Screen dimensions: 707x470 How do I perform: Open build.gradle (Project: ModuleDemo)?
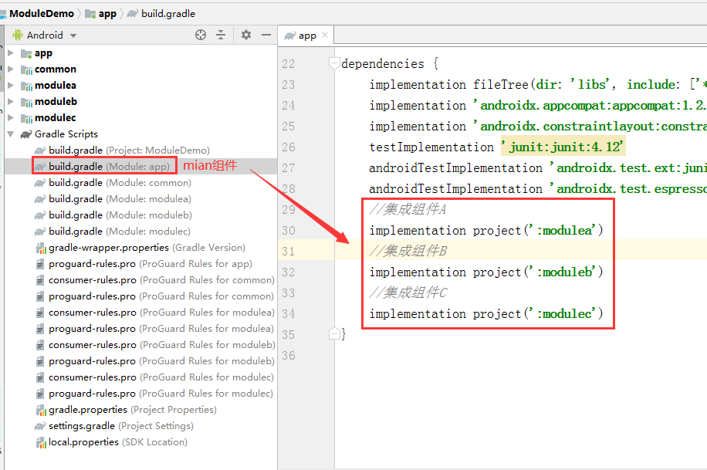[x=129, y=150]
